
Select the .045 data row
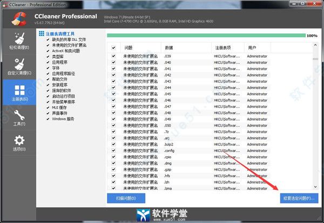coord(189,94)
